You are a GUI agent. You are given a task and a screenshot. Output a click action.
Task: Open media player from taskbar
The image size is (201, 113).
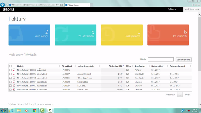pos(26,110)
